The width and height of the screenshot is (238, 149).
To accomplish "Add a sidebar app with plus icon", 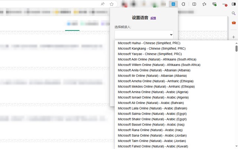I will tap(234, 37).
